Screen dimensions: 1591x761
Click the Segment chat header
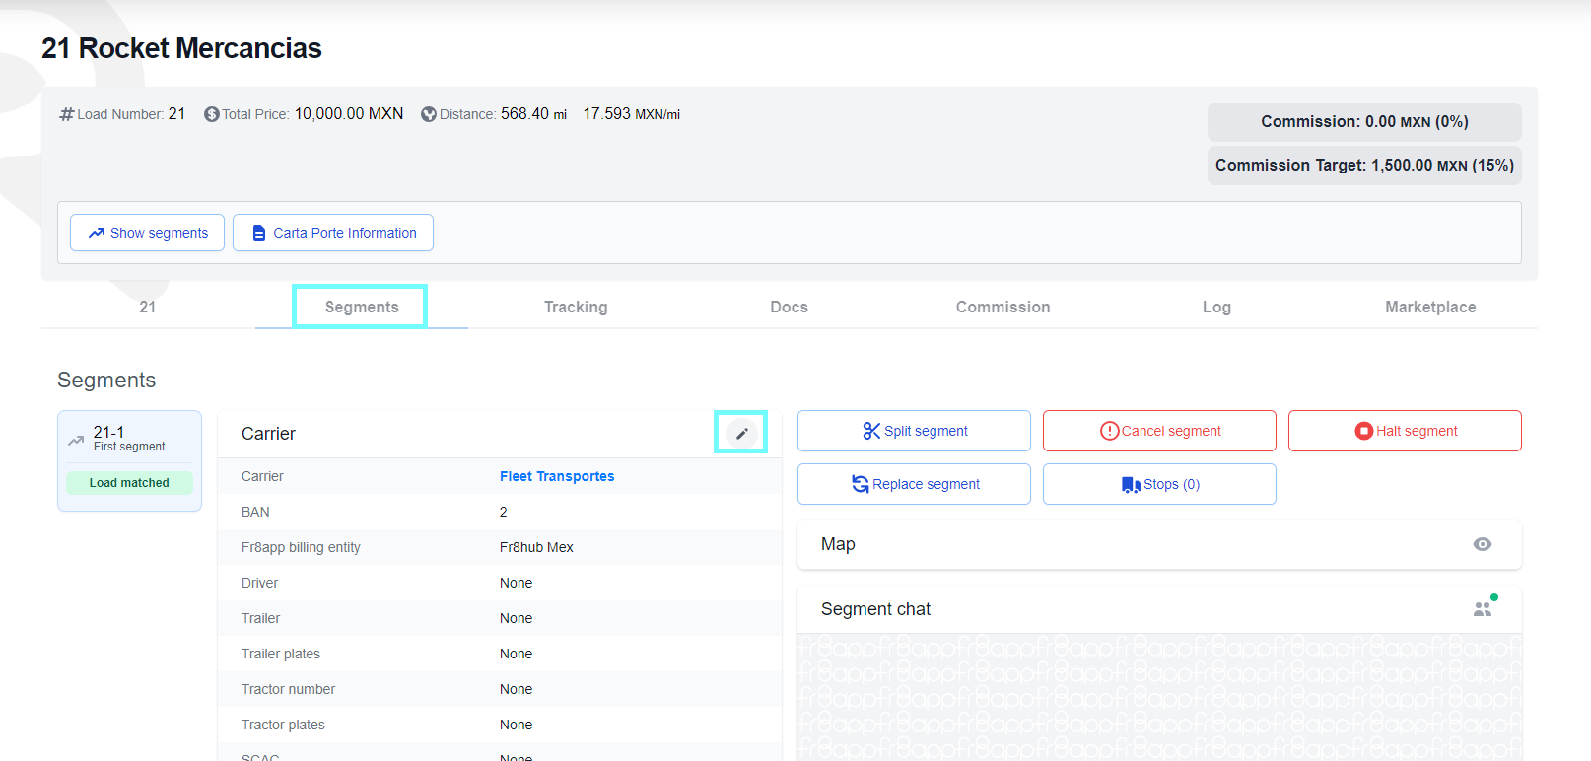(x=1159, y=609)
